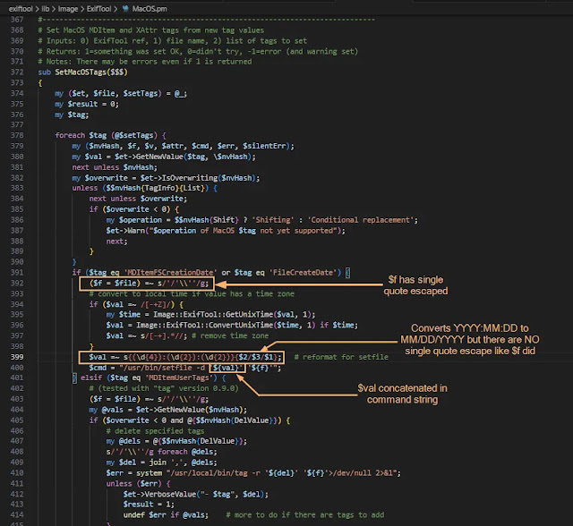Click the $set->Warn call on line 387
Screen dimensions: 573x526
(226, 231)
